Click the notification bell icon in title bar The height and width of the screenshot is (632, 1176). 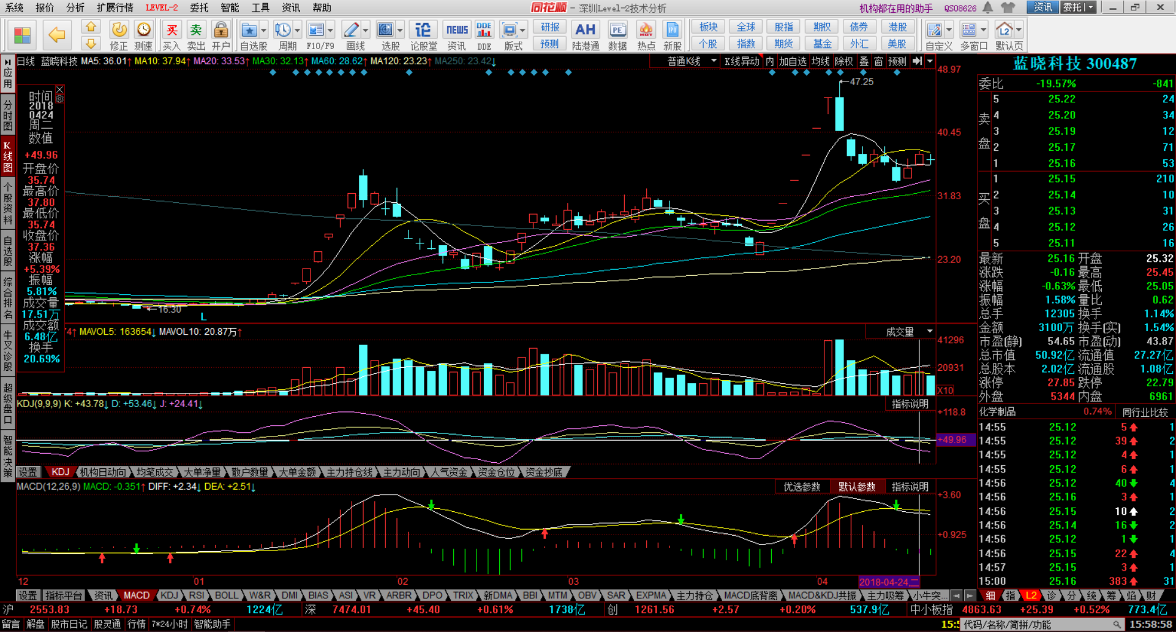point(988,7)
